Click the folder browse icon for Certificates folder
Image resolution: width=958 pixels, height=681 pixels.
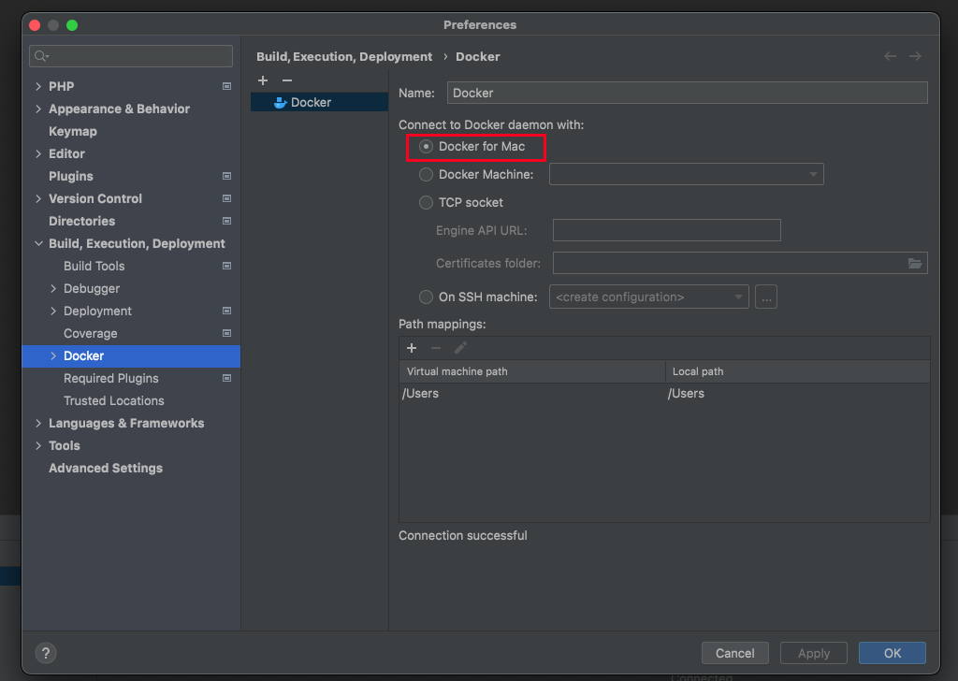tap(915, 264)
